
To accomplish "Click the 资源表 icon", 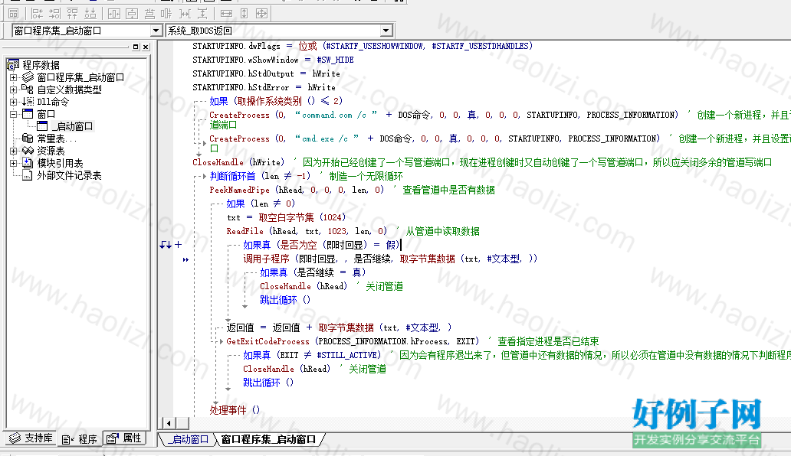I will pyautogui.click(x=28, y=151).
